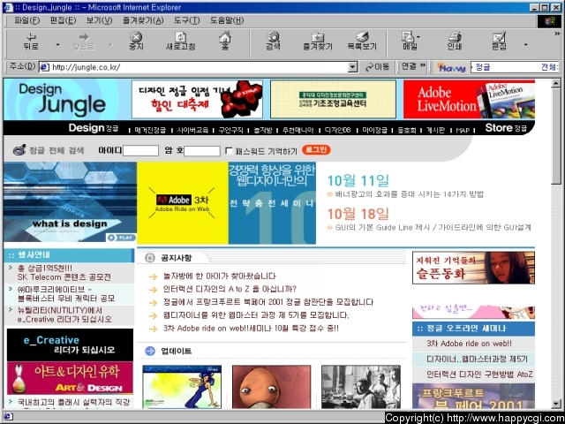This screenshot has width=565, height=424.
Task: Click the 앞으로 forward arrow button
Action: pos(84,42)
